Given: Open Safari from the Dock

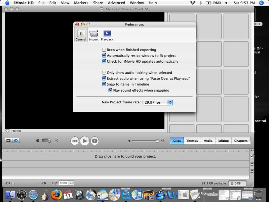Looking at the screenshot, I should coord(33,195).
